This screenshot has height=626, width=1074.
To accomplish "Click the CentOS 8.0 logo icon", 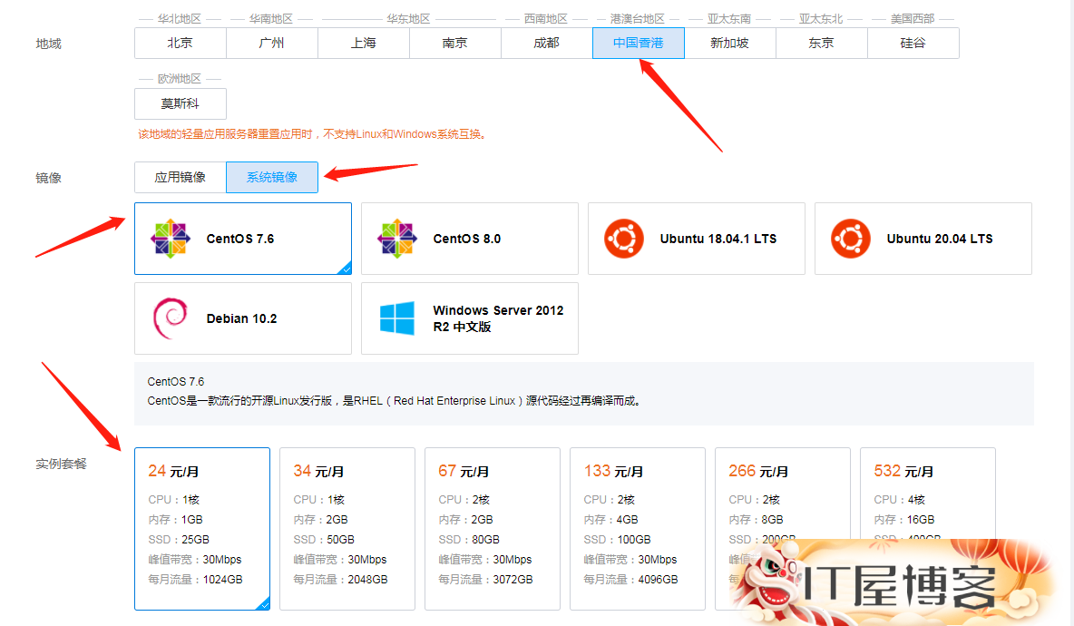I will (396, 239).
